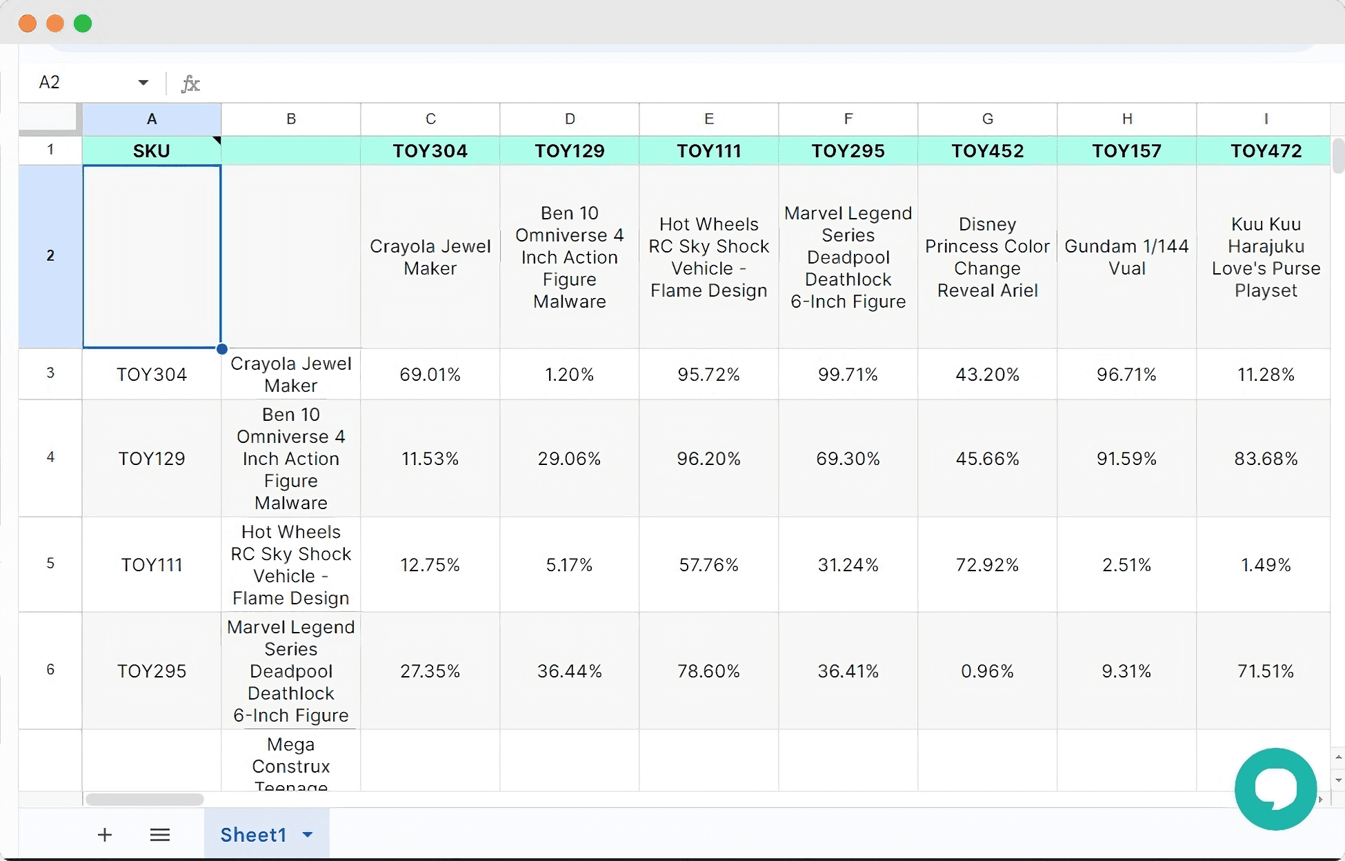Select cell containing 69.01%
Viewport: 1345px width, 861px height.
click(430, 374)
